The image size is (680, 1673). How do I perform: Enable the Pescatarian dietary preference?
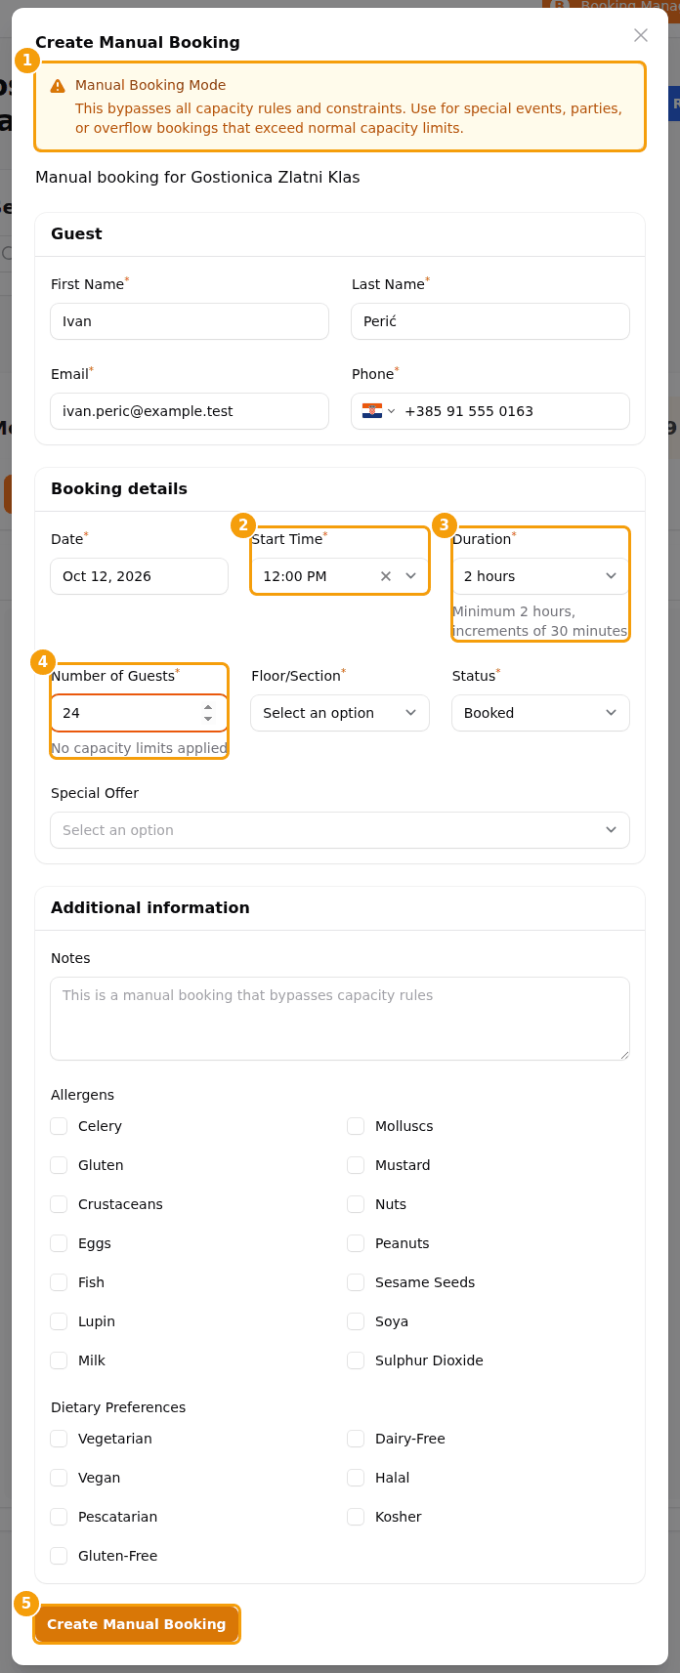tap(59, 1517)
